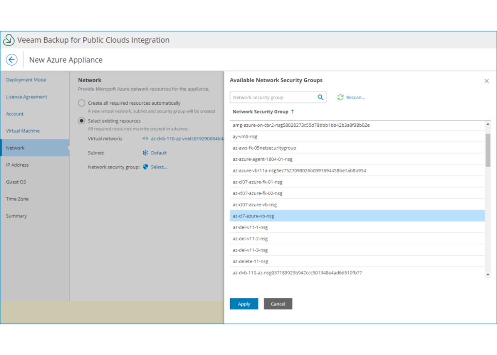
Task: Open the Time Zone step
Action: click(17, 199)
